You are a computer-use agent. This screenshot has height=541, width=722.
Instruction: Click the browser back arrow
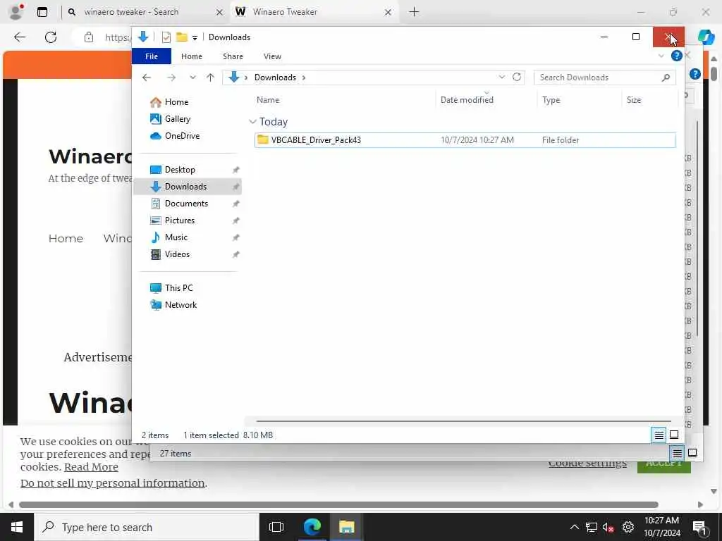tap(20, 37)
